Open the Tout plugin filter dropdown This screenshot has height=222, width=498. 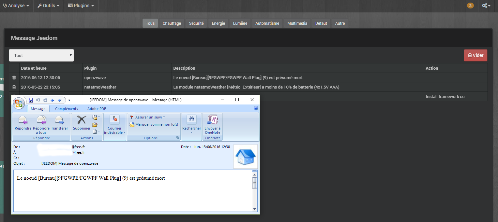(x=41, y=55)
